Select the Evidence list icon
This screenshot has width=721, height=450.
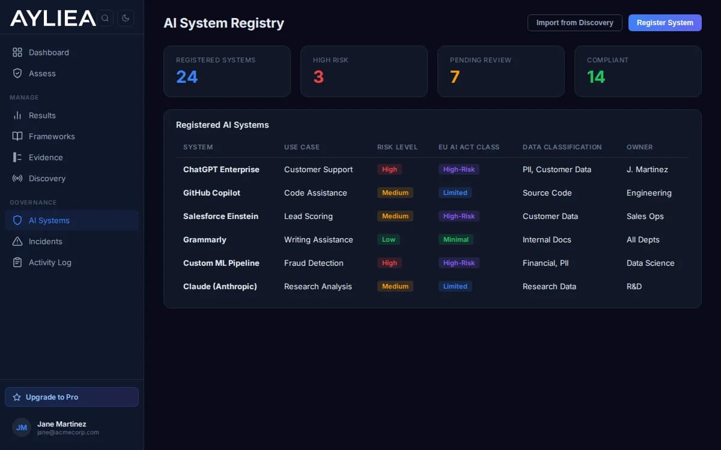pyautogui.click(x=17, y=157)
